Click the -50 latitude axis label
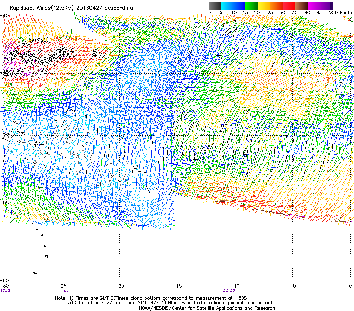Screen dimensions: 354x311 pos(4,134)
